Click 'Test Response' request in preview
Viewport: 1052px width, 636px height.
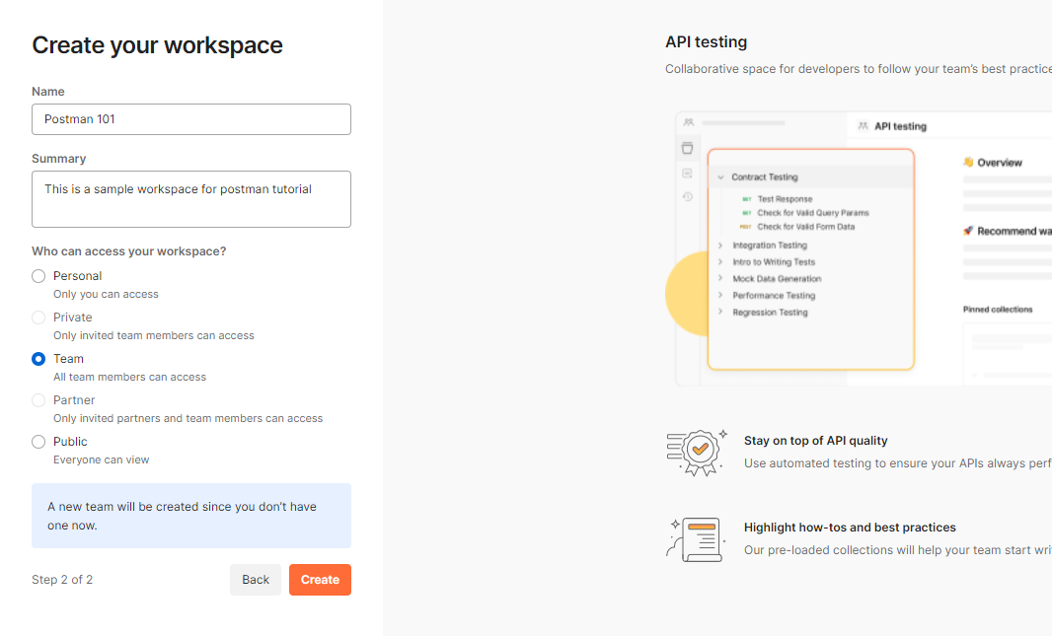(785, 199)
